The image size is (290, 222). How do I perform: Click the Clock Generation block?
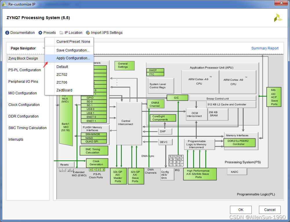click(97, 163)
